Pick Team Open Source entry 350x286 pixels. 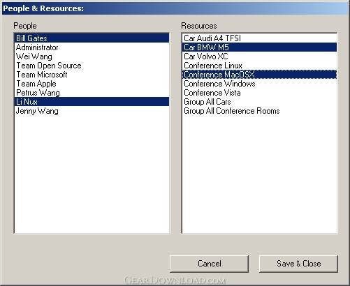coord(92,66)
